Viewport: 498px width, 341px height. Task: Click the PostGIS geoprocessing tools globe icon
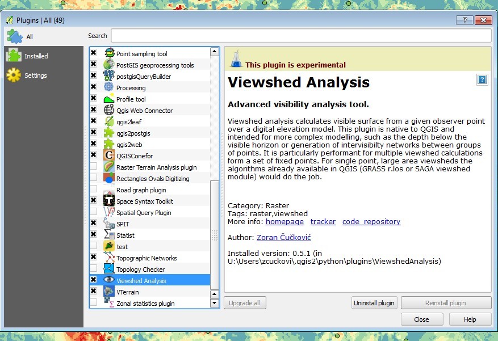coord(109,64)
